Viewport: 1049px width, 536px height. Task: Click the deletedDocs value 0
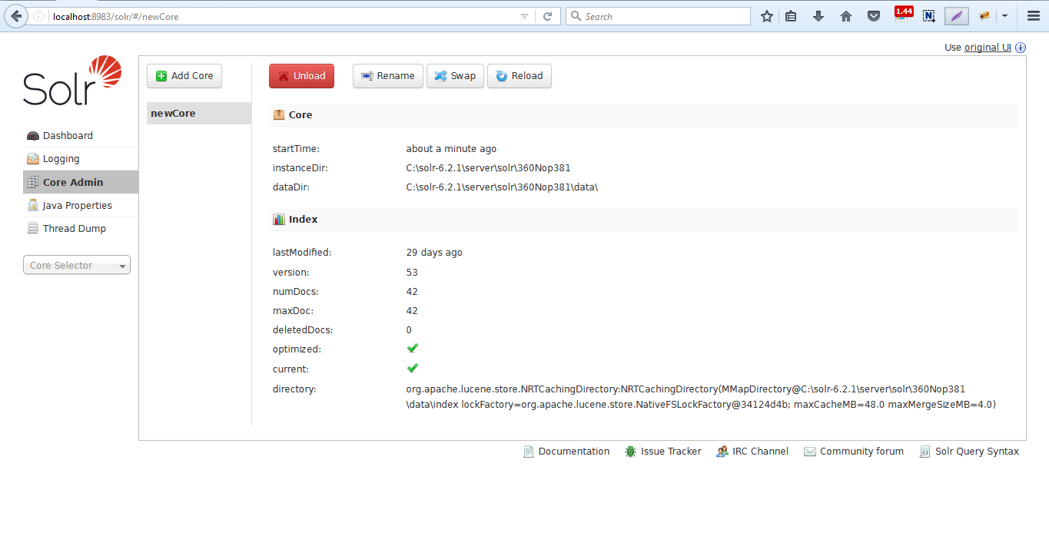click(x=409, y=329)
